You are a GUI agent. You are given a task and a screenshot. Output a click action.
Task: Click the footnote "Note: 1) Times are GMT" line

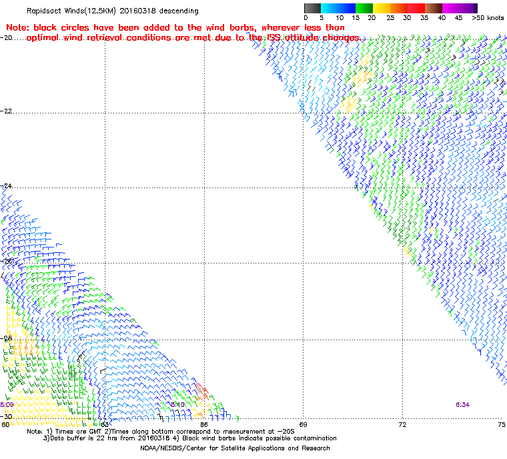[x=161, y=432]
